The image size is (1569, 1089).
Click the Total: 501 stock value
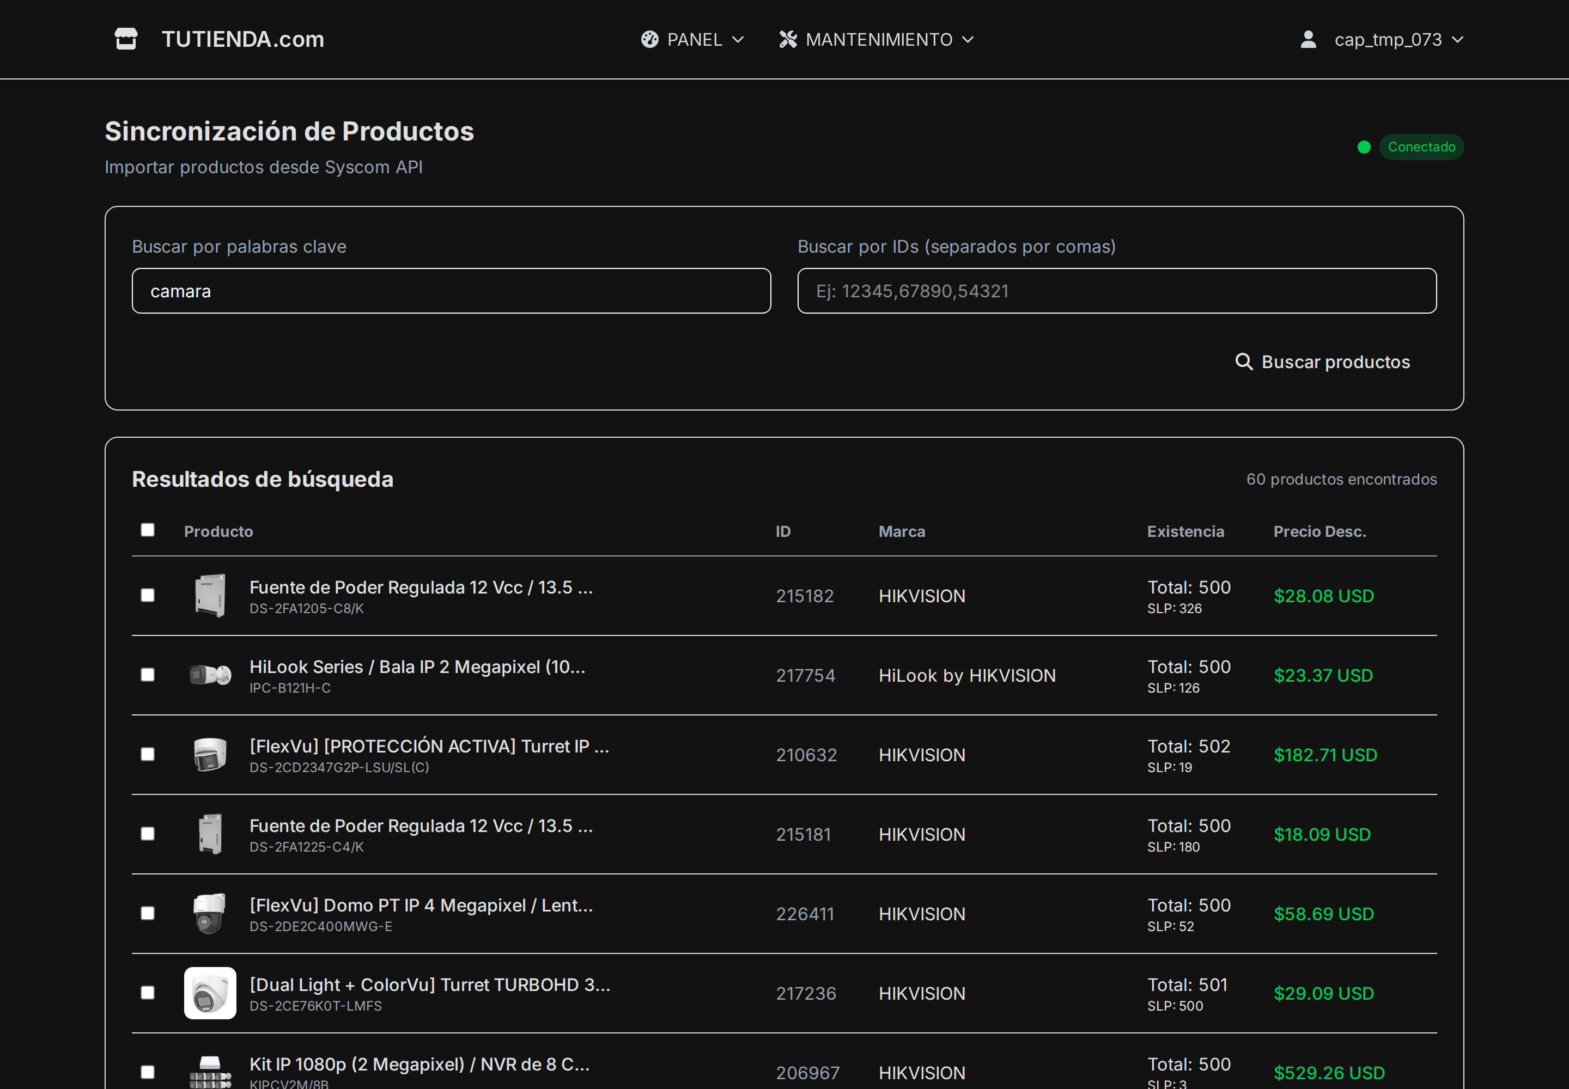1187,984
